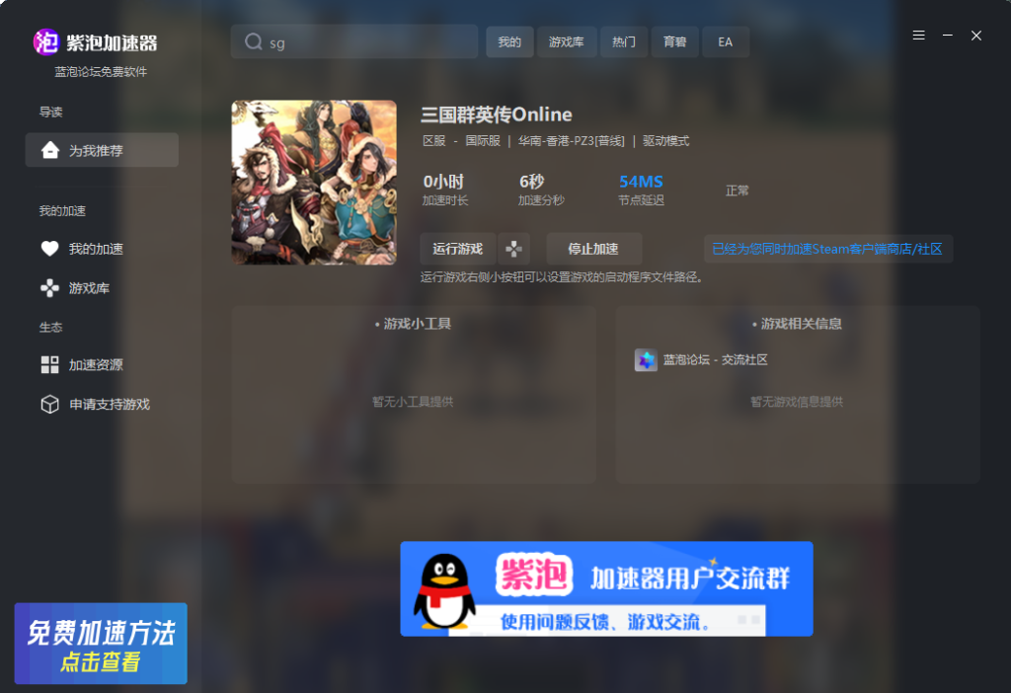Click the Steam客户端商店/社区 acceleration notice link
Viewport: 1011px width, 693px height.
828,249
